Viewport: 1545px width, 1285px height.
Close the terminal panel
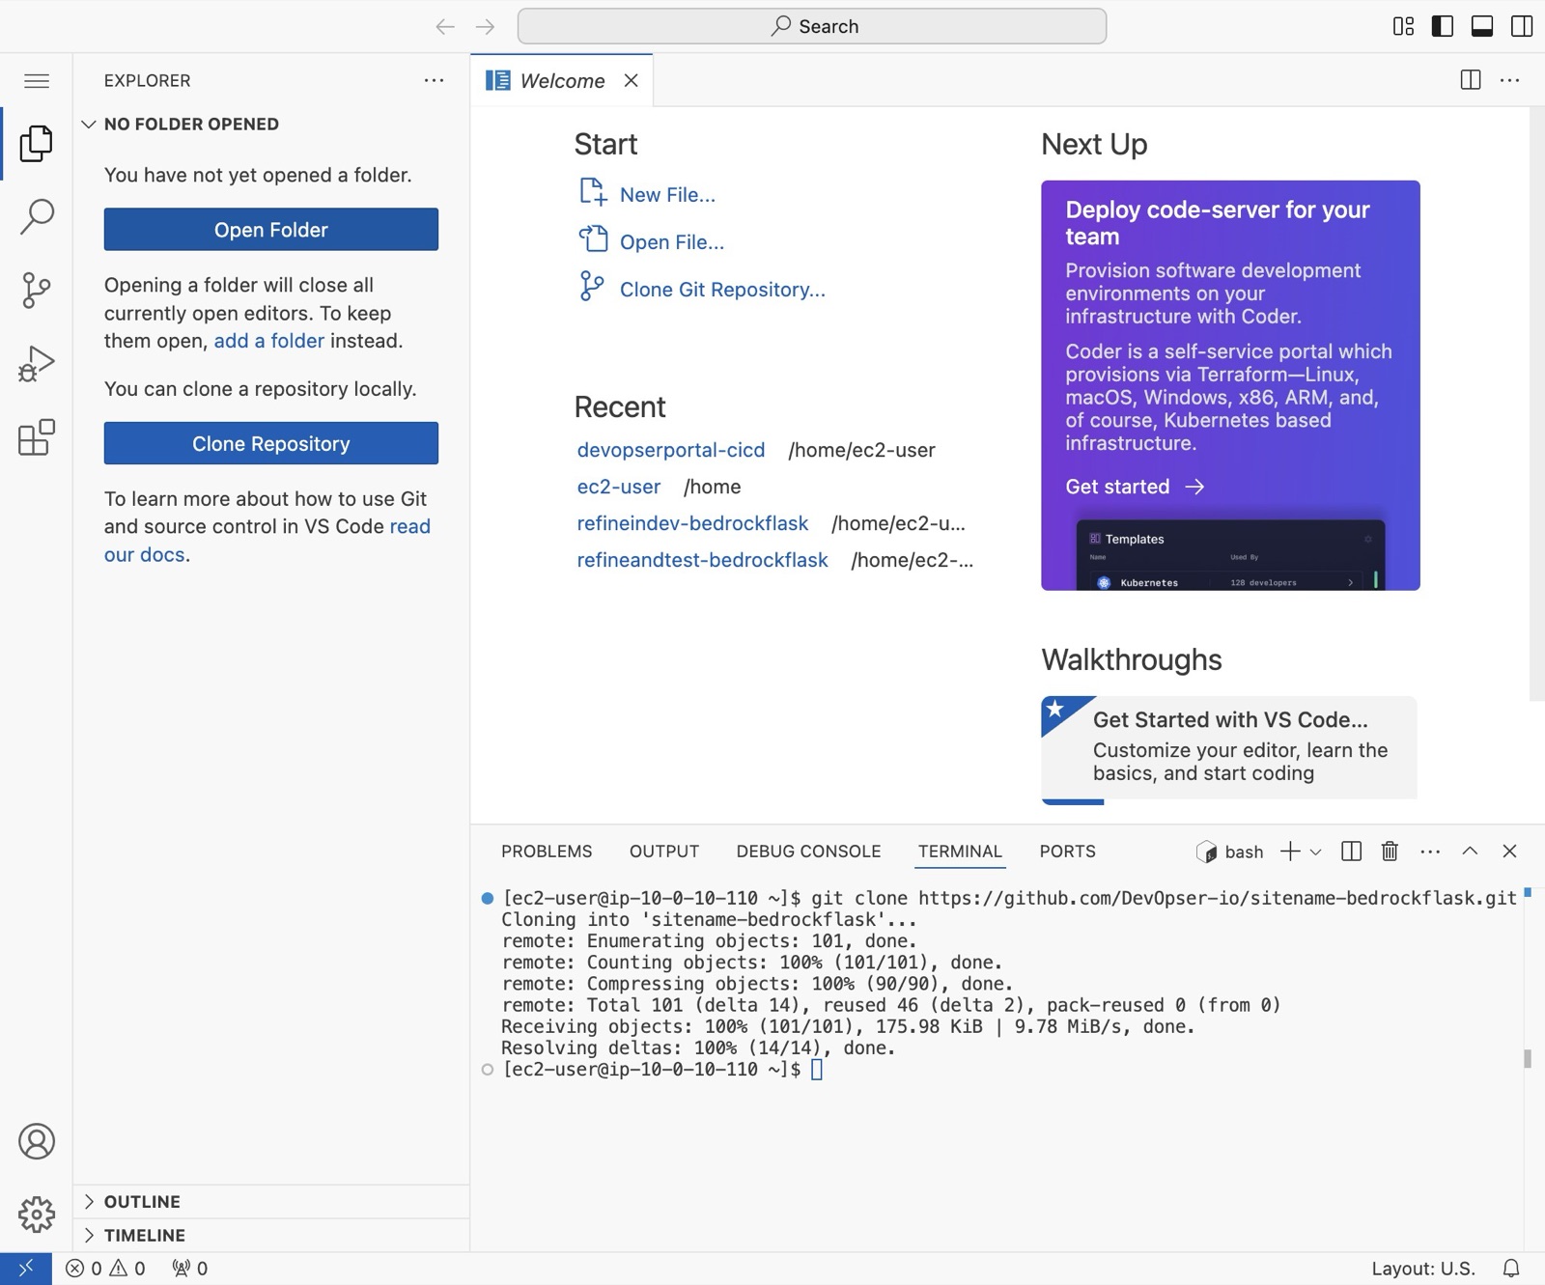coord(1509,851)
